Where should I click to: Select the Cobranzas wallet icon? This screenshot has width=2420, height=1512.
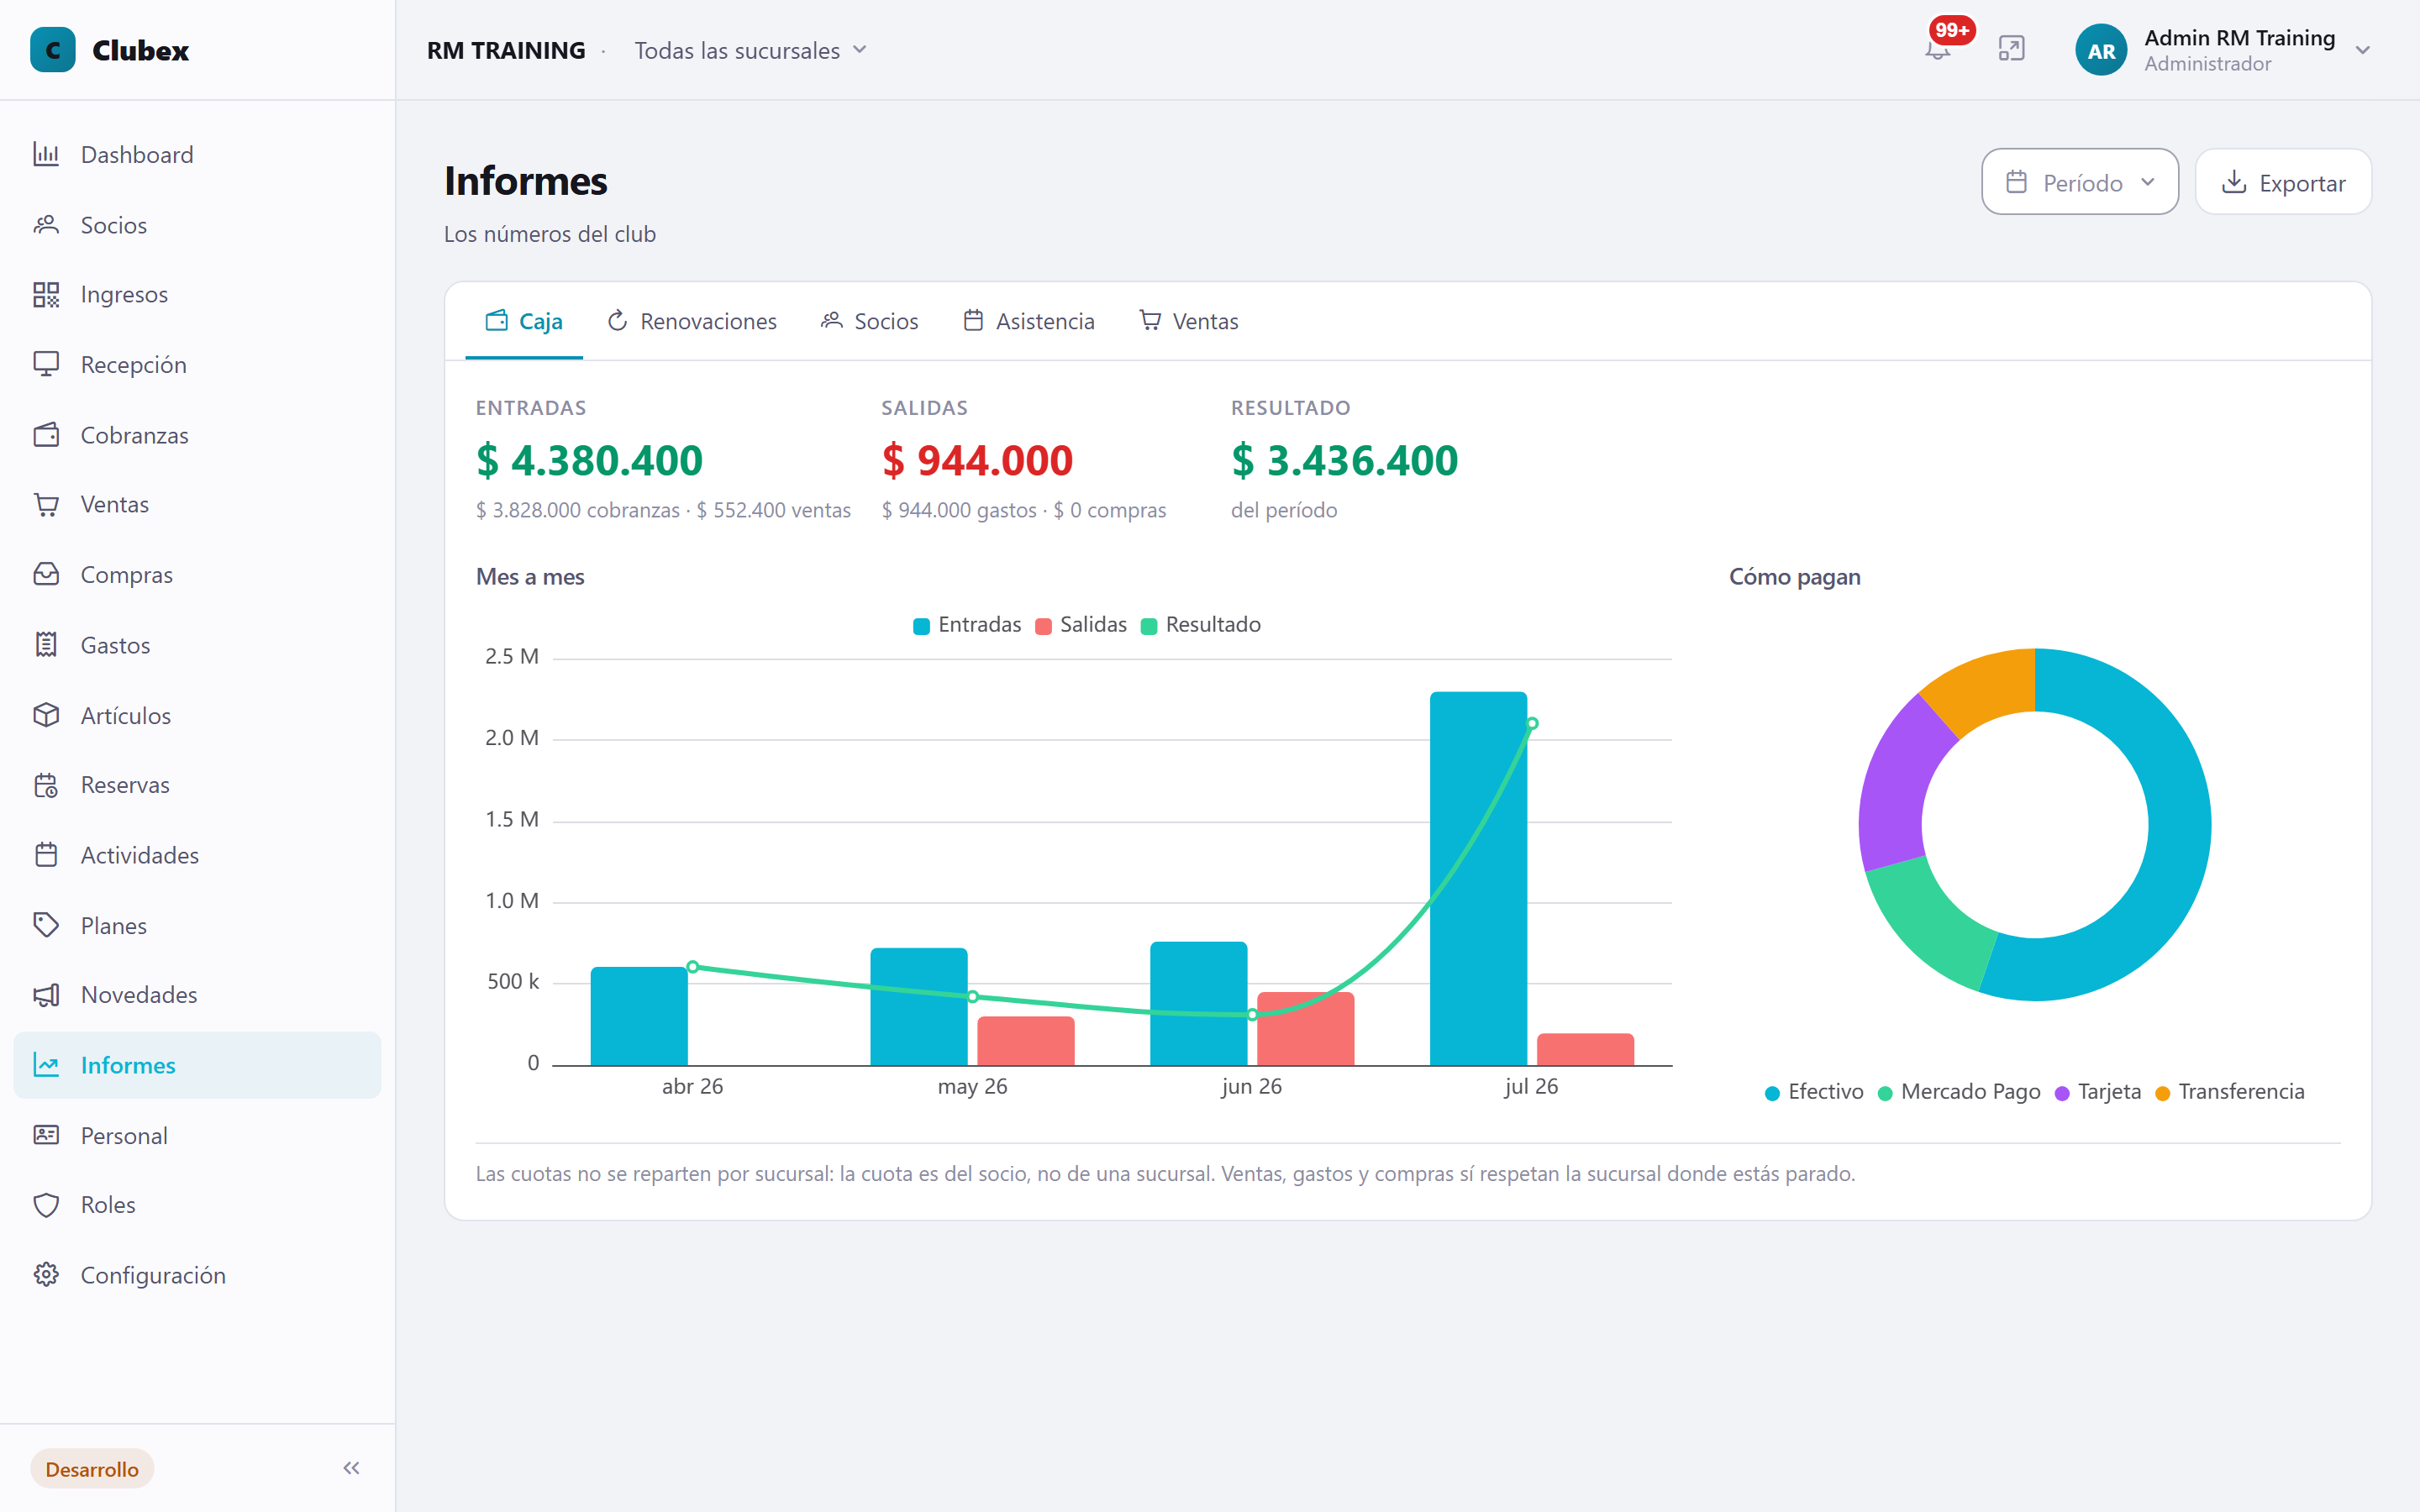(46, 435)
